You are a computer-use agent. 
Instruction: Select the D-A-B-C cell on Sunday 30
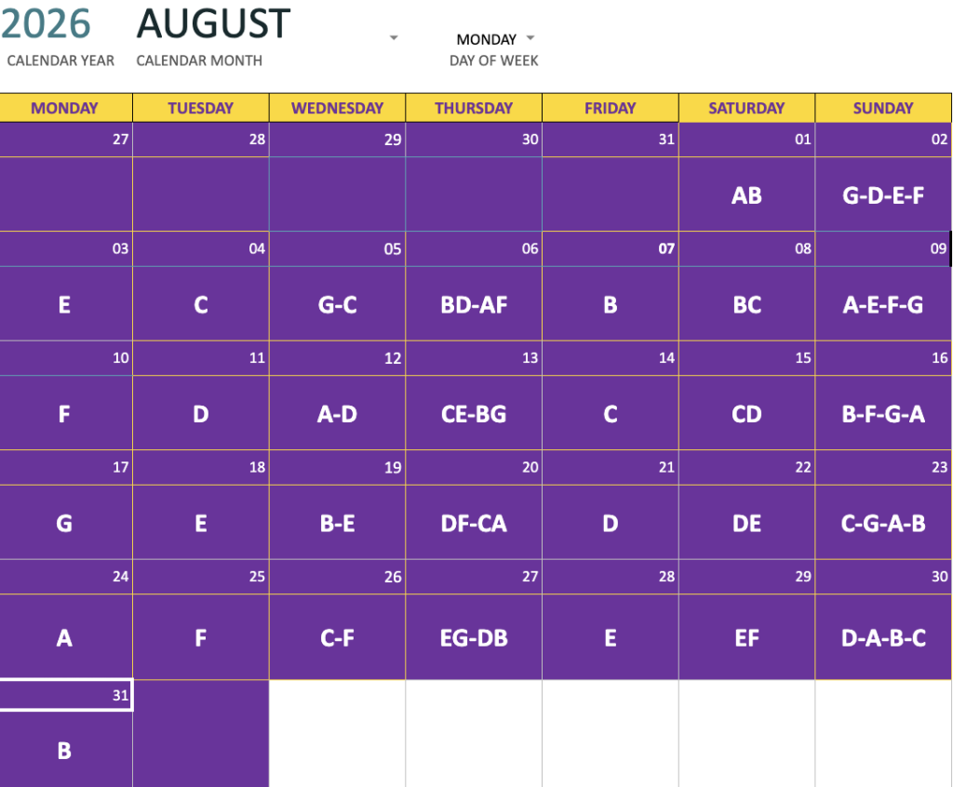pyautogui.click(x=883, y=637)
